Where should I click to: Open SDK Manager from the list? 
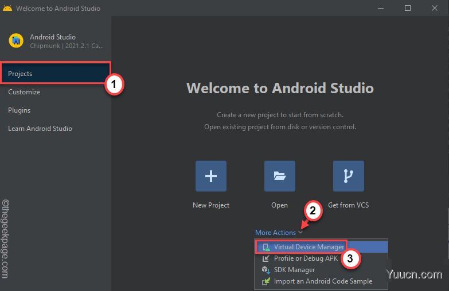(321, 270)
